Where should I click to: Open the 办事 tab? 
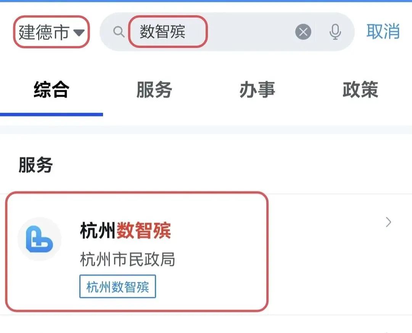257,90
